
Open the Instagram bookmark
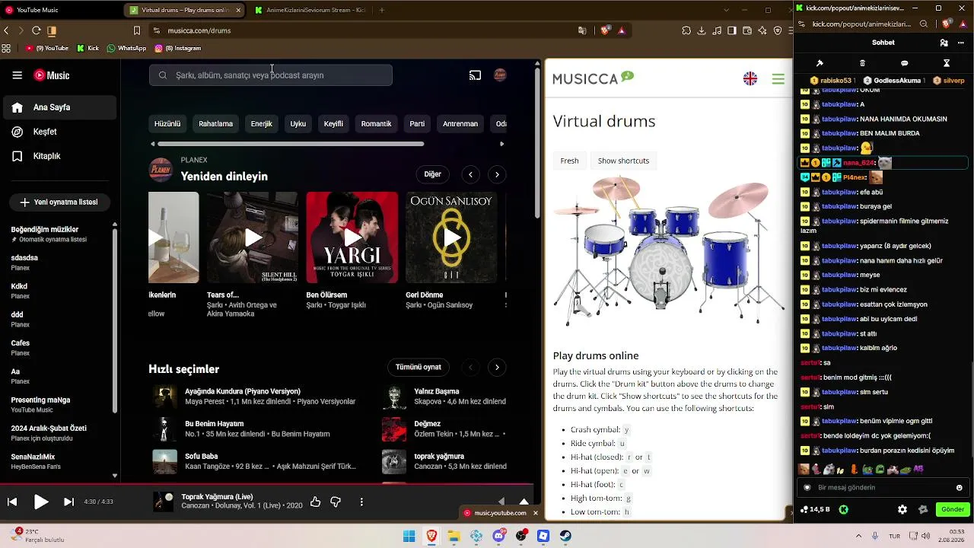178,48
